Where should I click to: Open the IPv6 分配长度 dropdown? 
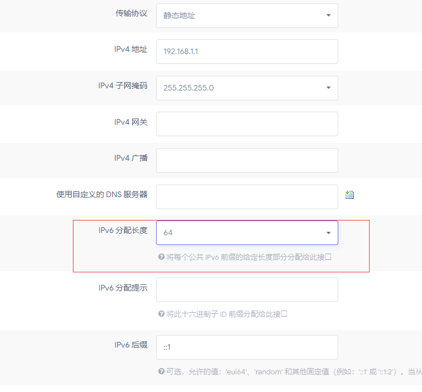(247, 232)
